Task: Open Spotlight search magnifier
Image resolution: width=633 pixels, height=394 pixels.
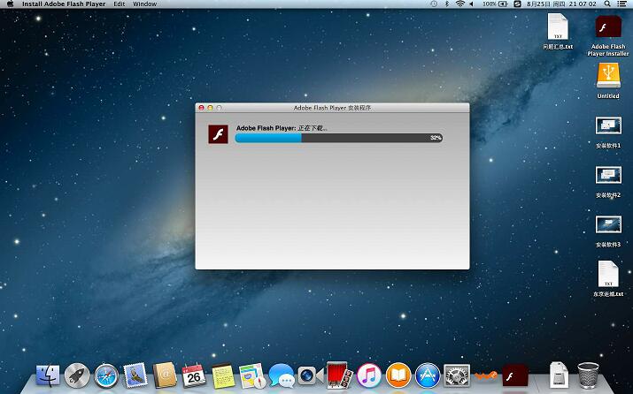Action: coord(607,4)
